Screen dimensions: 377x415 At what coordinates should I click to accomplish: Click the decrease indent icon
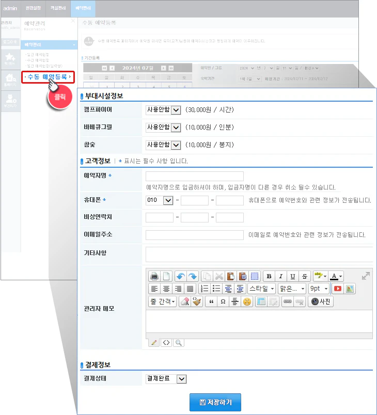coord(228,289)
